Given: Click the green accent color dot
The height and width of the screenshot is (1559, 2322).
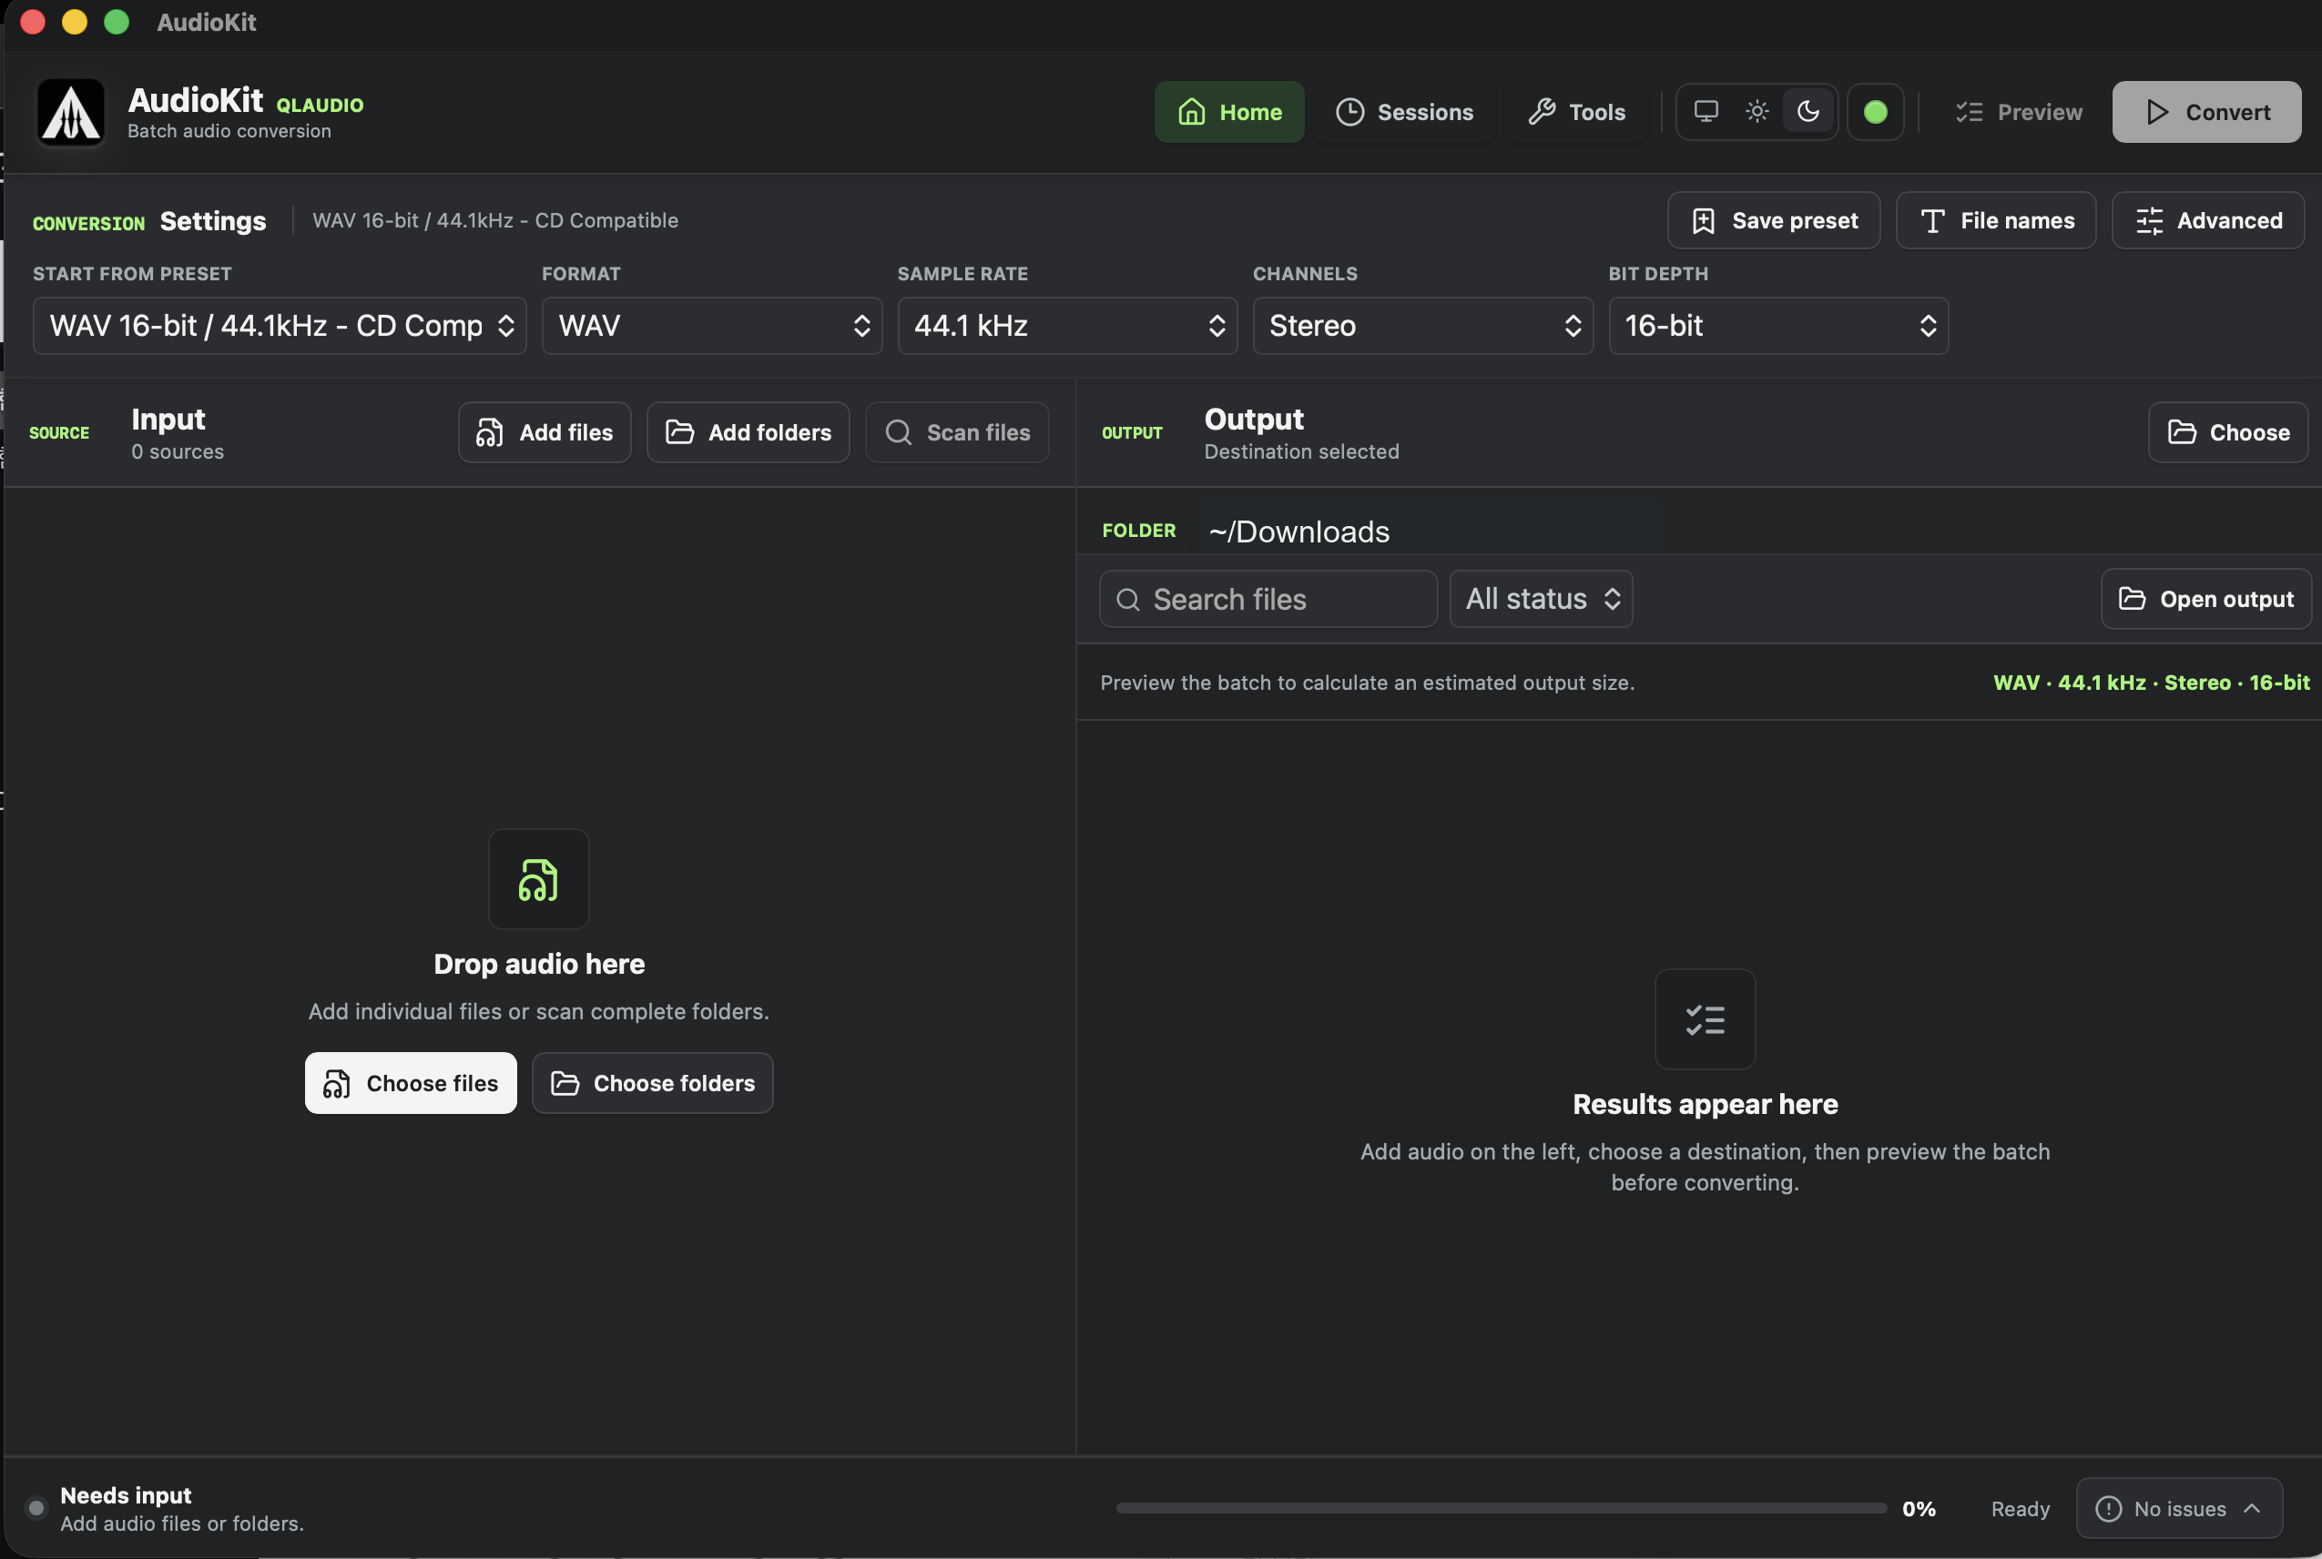Looking at the screenshot, I should click(1875, 112).
